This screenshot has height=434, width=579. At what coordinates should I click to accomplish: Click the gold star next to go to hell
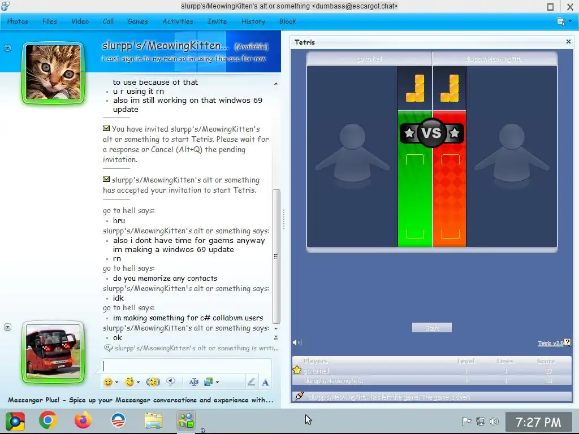point(297,370)
